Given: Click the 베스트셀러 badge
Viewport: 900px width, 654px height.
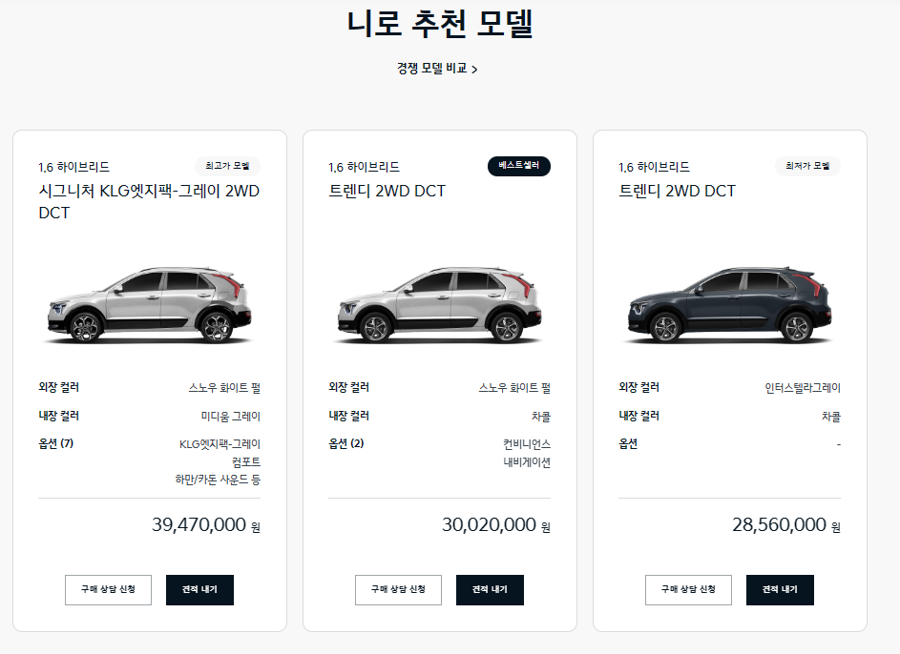Looking at the screenshot, I should pos(518,165).
